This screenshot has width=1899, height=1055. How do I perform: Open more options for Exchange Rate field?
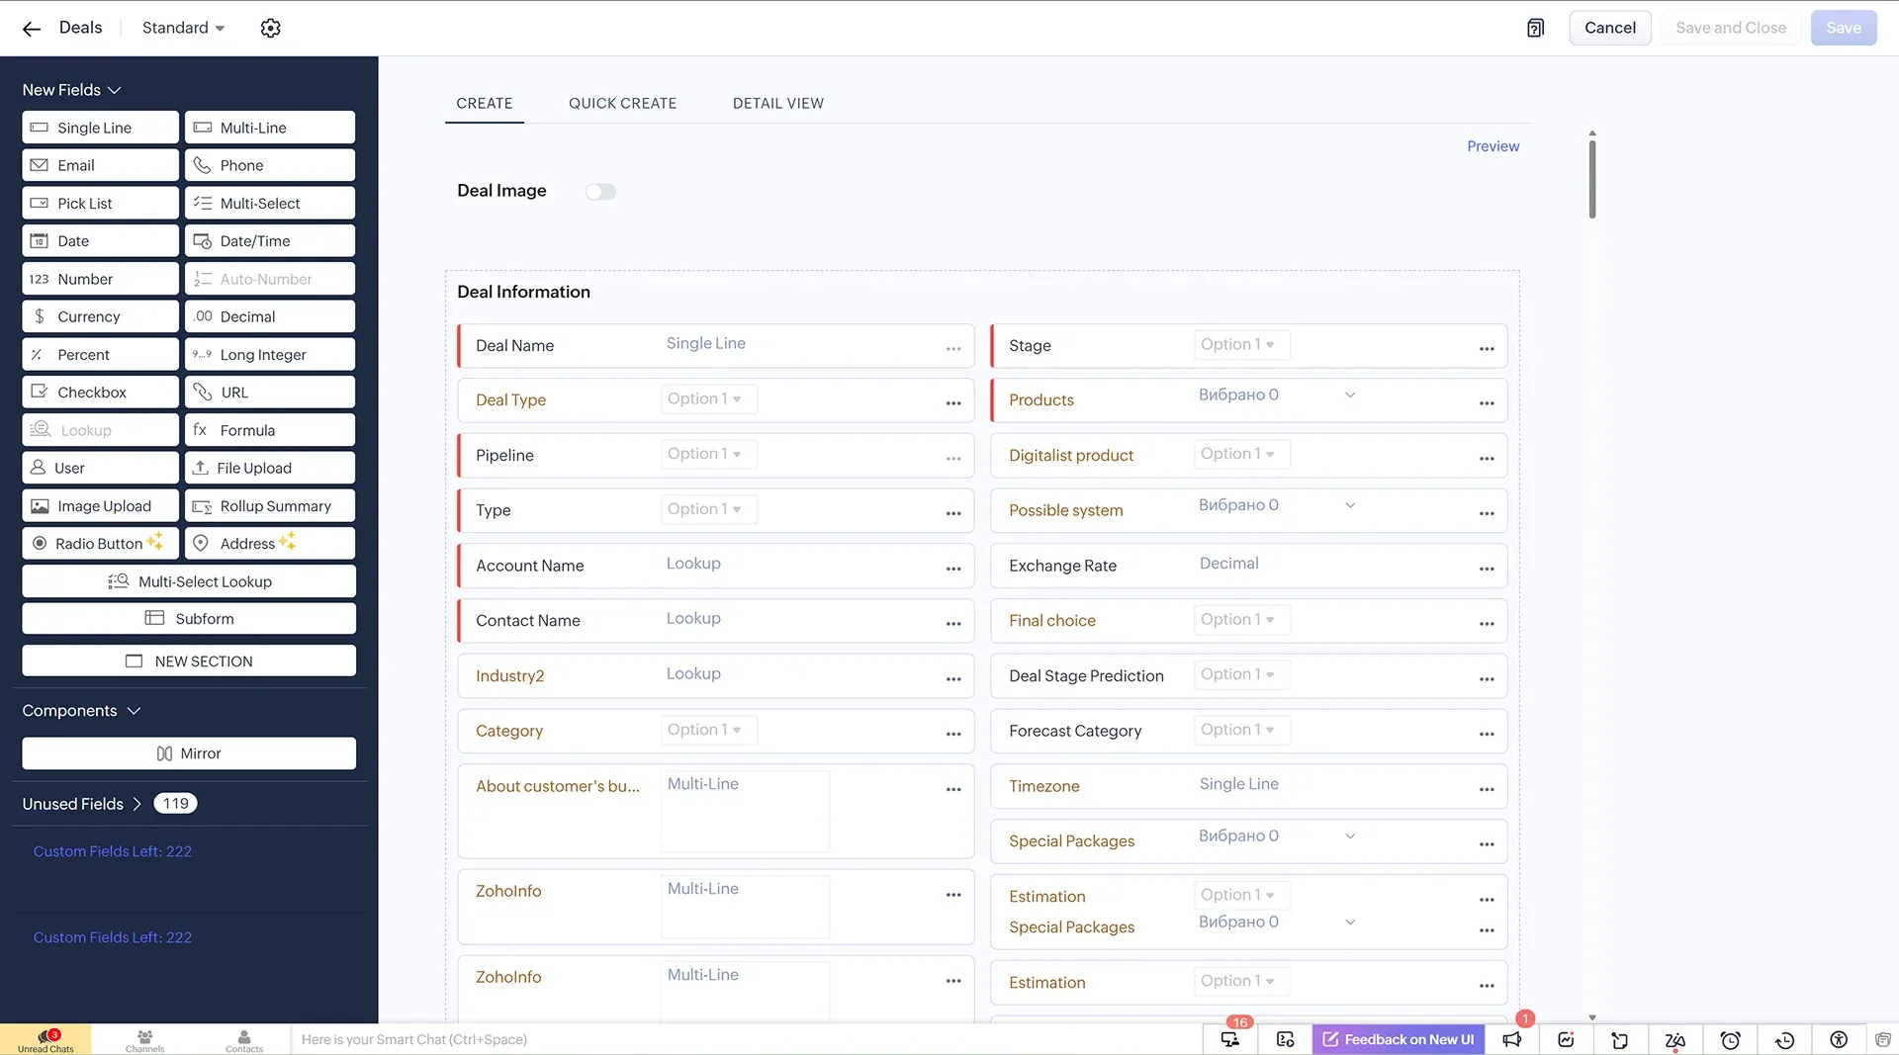pyautogui.click(x=1487, y=569)
